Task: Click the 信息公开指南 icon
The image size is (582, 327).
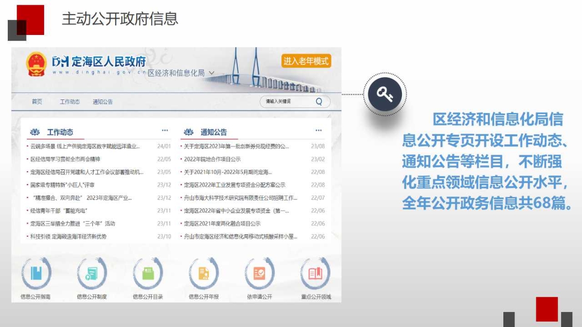Action: (x=36, y=274)
